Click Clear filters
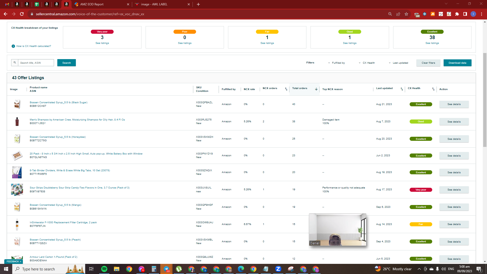 click(428, 63)
